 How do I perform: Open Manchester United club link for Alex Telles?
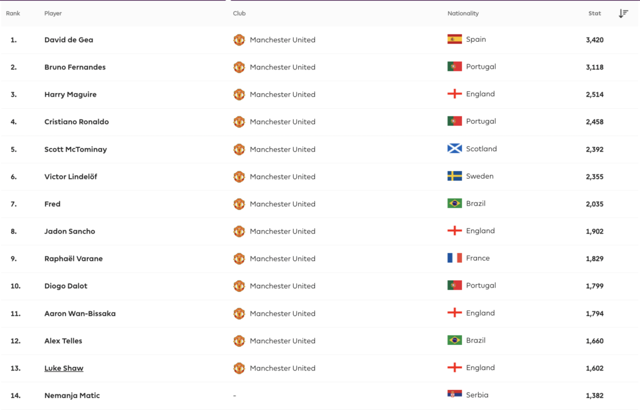[x=282, y=341]
